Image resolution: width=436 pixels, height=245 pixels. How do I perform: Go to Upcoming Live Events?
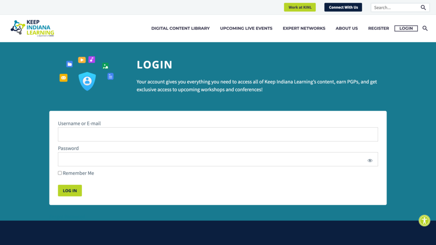pos(246,29)
